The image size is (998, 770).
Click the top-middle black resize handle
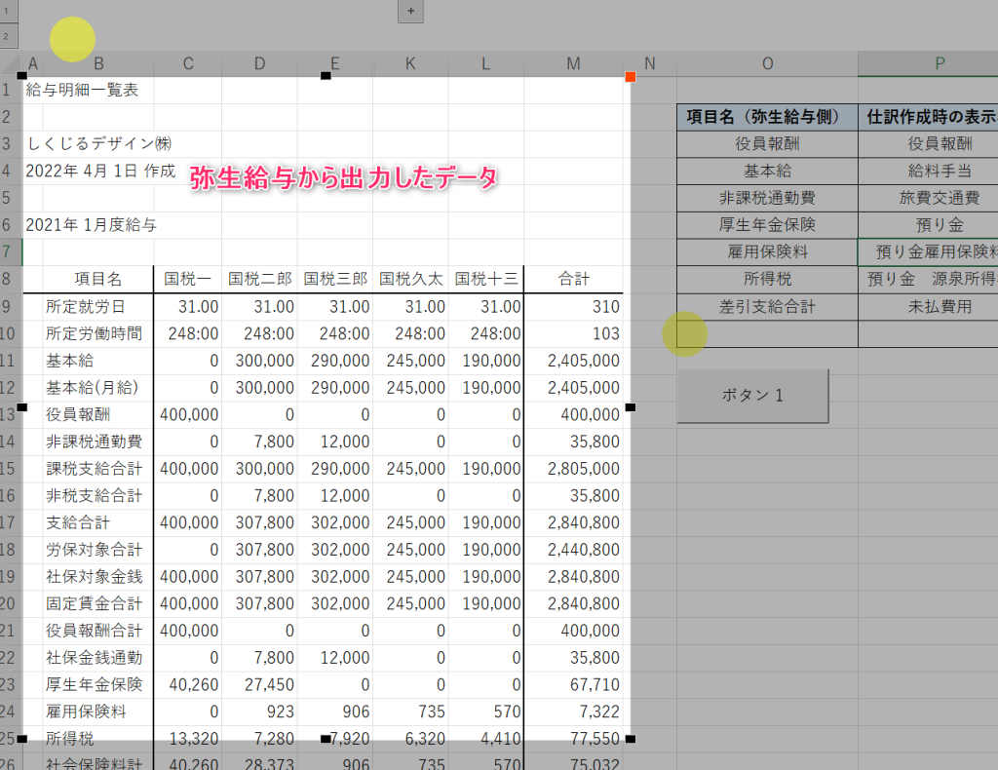[x=326, y=75]
